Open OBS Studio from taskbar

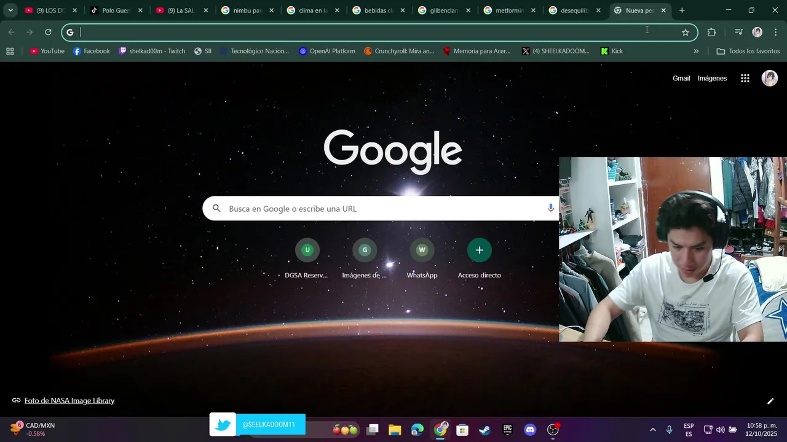tap(553, 430)
